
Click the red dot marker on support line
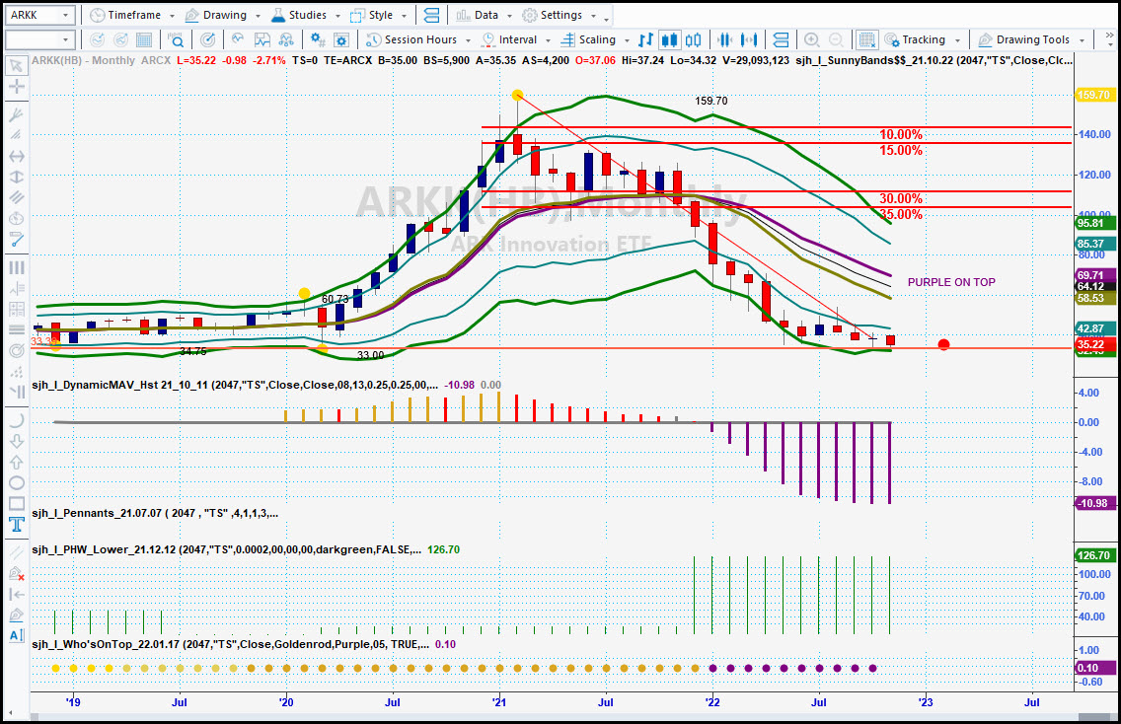(x=943, y=345)
